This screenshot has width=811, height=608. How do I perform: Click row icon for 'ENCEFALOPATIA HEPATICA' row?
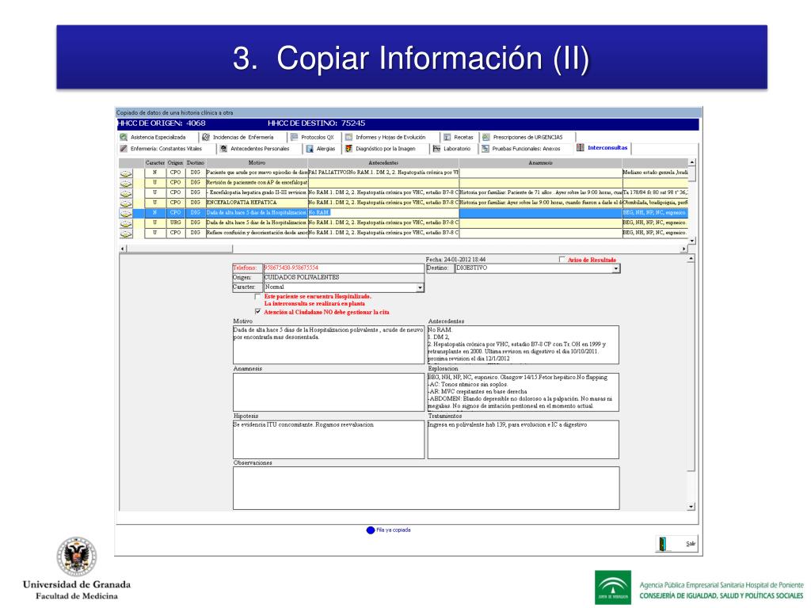(x=126, y=203)
